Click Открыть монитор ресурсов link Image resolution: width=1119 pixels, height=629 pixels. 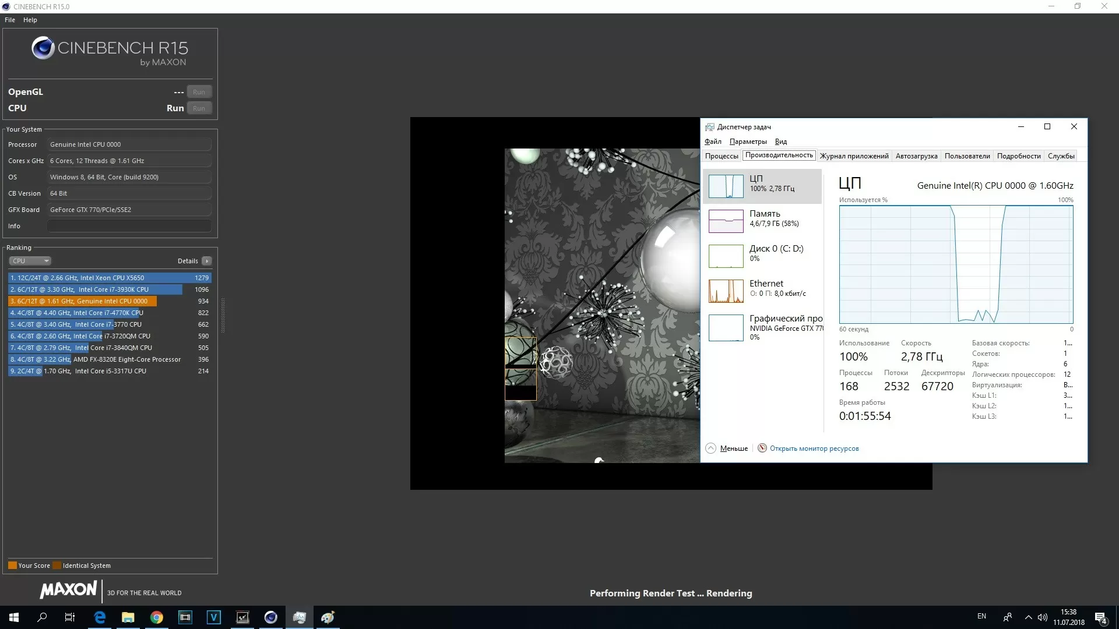(814, 448)
